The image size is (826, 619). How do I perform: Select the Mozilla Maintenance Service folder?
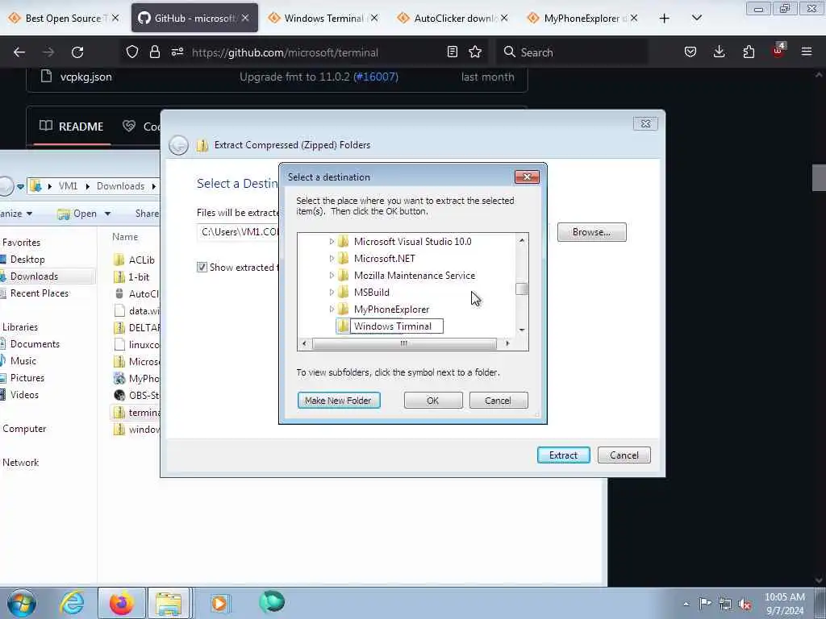[x=414, y=276]
